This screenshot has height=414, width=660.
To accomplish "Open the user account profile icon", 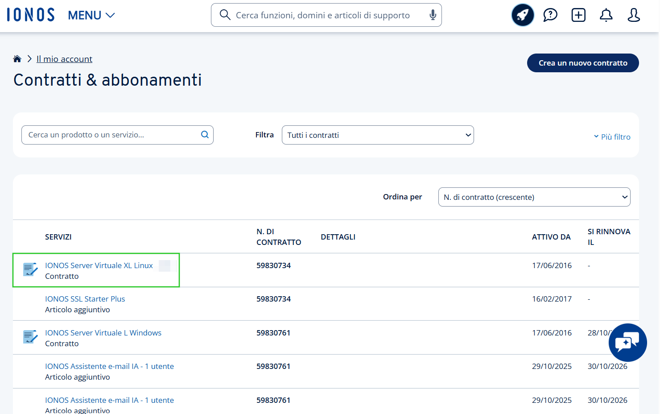I will (634, 15).
